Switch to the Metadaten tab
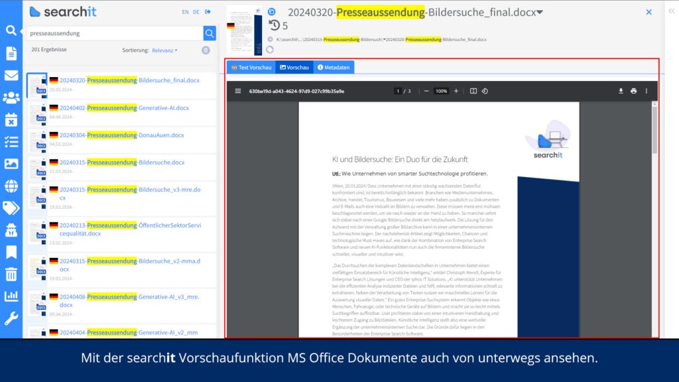Viewport: 679px width, 382px height. pos(332,68)
